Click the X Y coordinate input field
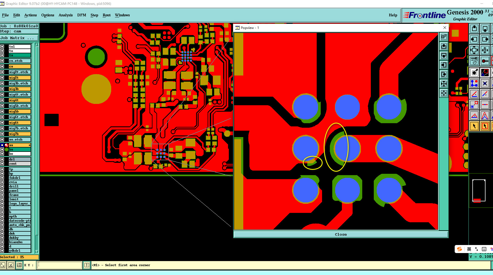The width and height of the screenshot is (493, 275). click(x=59, y=265)
